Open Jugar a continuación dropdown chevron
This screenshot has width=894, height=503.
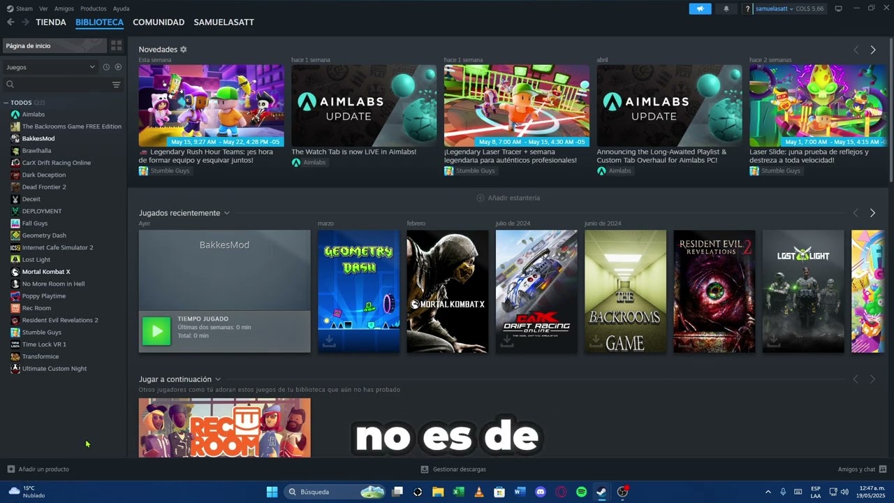point(218,379)
